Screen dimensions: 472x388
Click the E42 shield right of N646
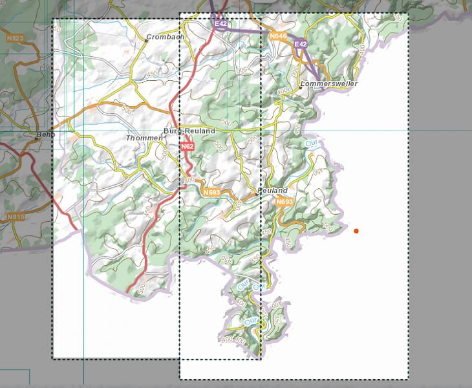click(x=300, y=44)
